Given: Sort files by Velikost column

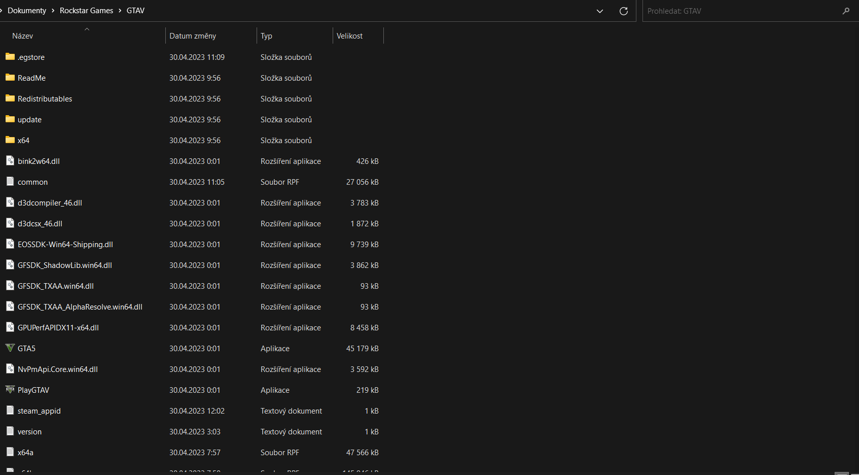Looking at the screenshot, I should coord(349,36).
